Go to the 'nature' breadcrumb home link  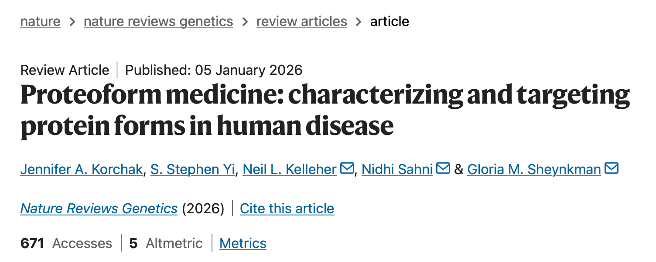40,21
